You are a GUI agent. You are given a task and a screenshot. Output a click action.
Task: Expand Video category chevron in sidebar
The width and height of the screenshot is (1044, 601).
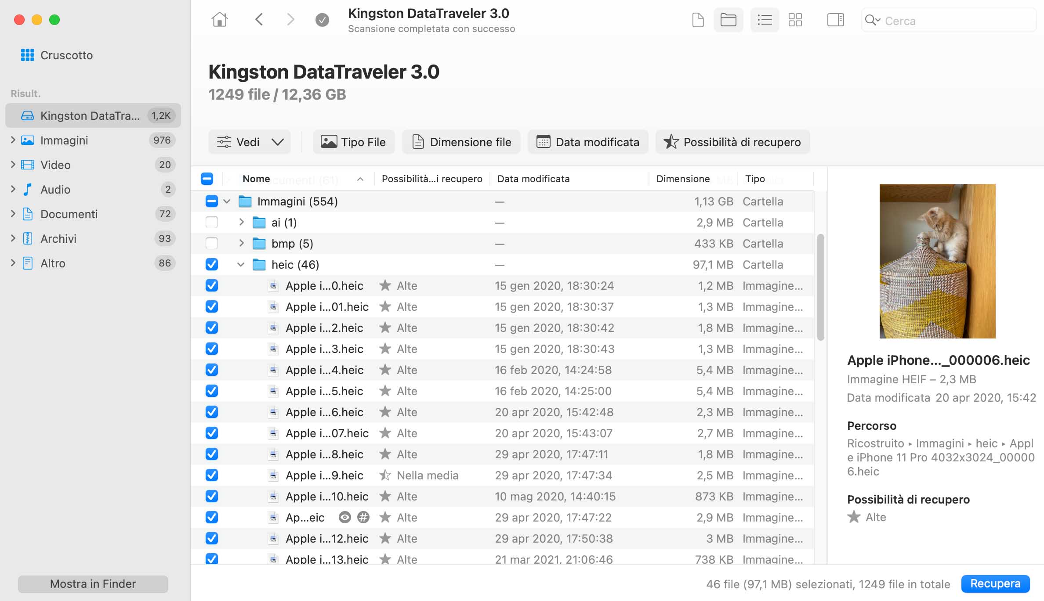(13, 165)
